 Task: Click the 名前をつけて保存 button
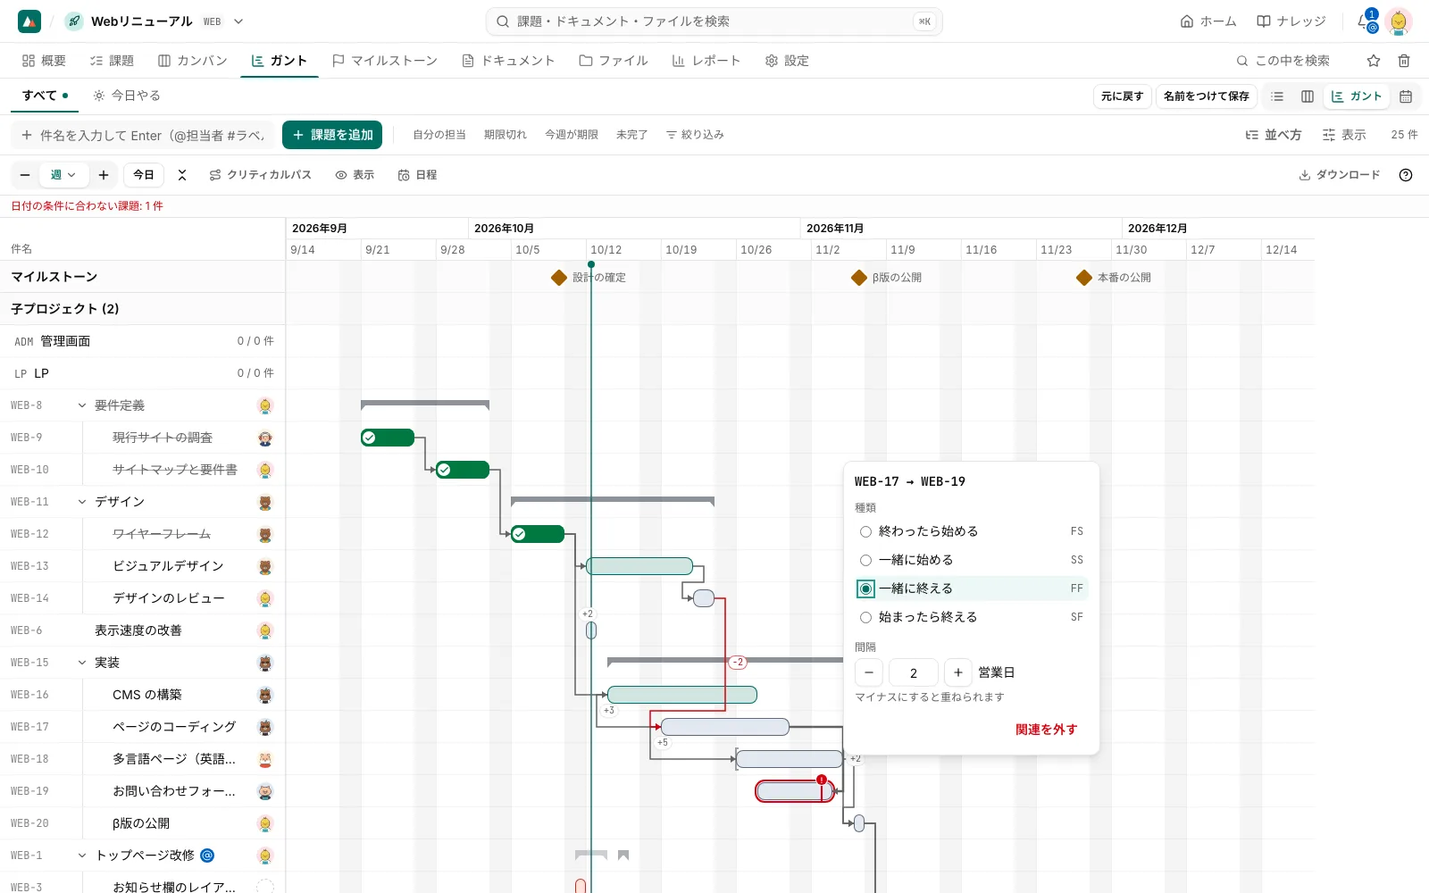click(x=1206, y=96)
